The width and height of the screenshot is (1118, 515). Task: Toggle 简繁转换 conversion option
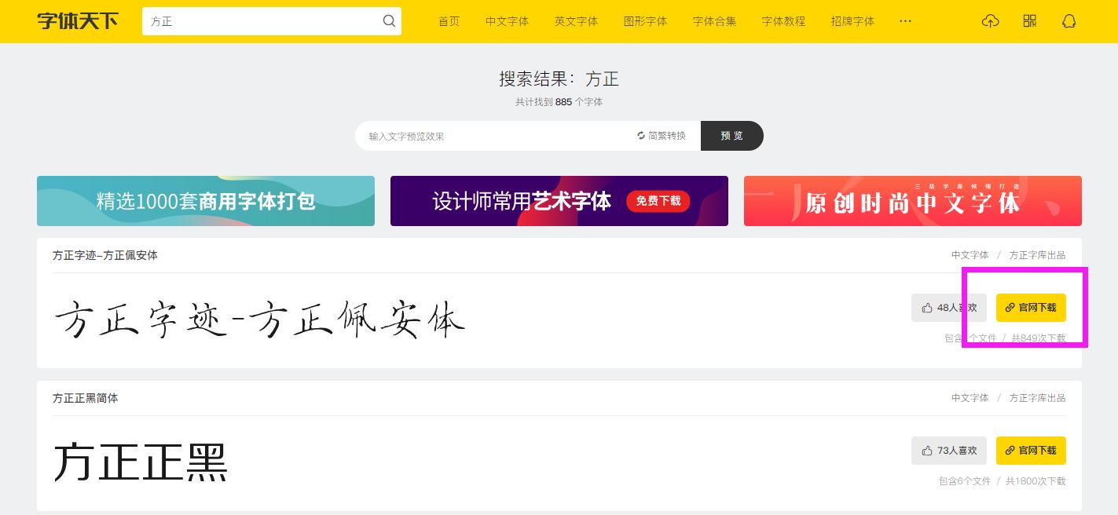(x=662, y=135)
